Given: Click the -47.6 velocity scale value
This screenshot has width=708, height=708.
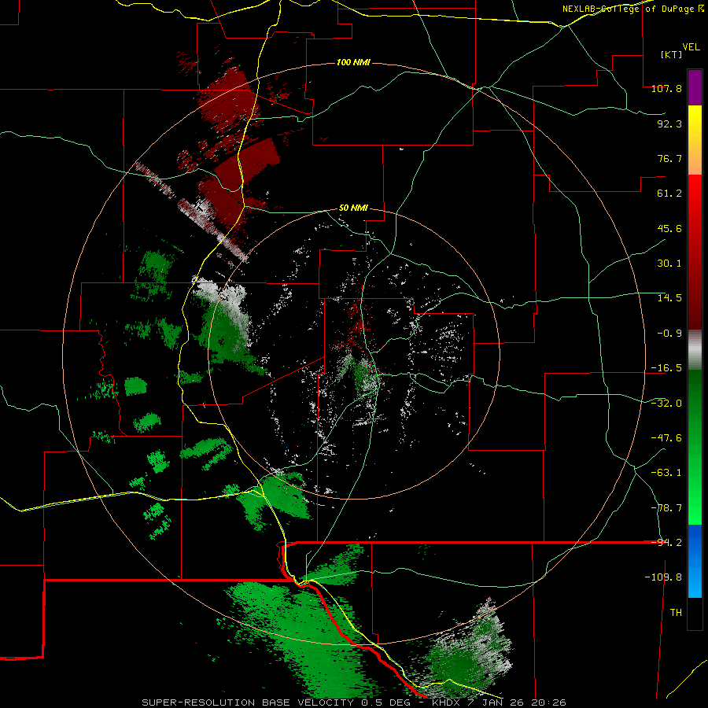Looking at the screenshot, I should (x=666, y=438).
